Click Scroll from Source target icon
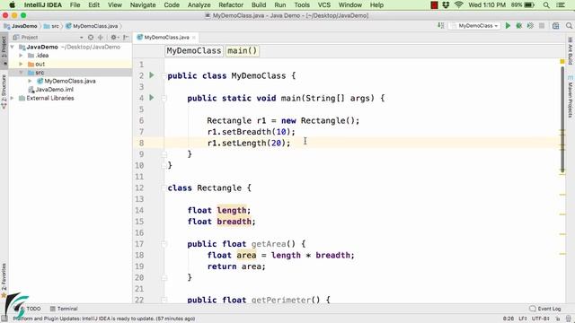575x323 pixels. [x=91, y=38]
